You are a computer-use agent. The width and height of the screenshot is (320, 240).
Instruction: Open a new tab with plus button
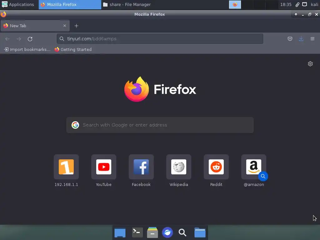pyautogui.click(x=76, y=26)
